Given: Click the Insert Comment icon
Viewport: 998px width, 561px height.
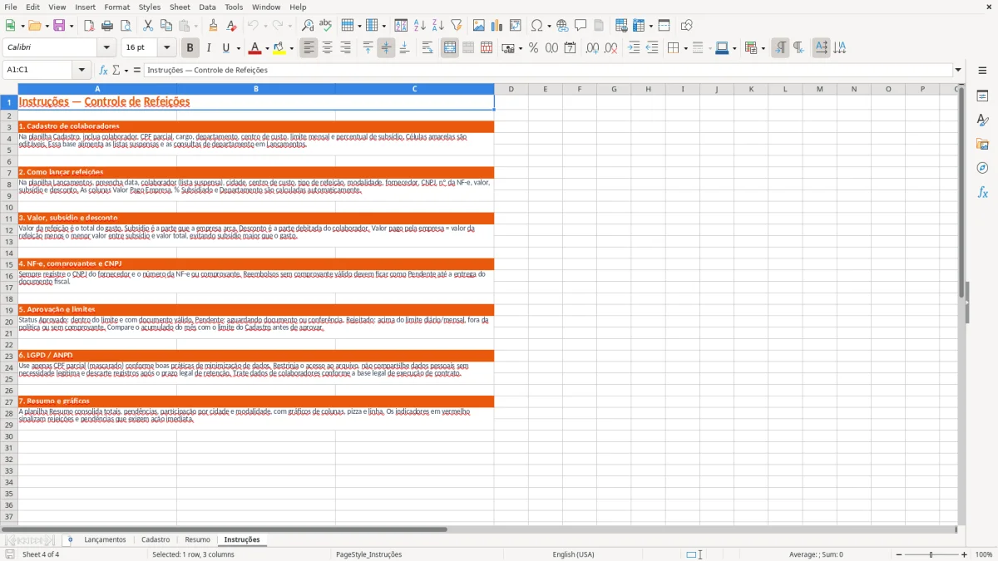Looking at the screenshot, I should pyautogui.click(x=581, y=26).
